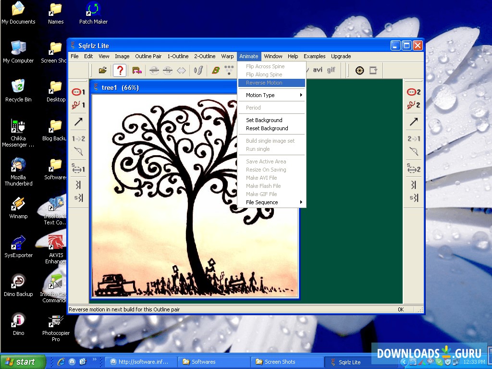This screenshot has height=369, width=492.
Task: Click the dots triangle toolbar icon
Action: 229,70
